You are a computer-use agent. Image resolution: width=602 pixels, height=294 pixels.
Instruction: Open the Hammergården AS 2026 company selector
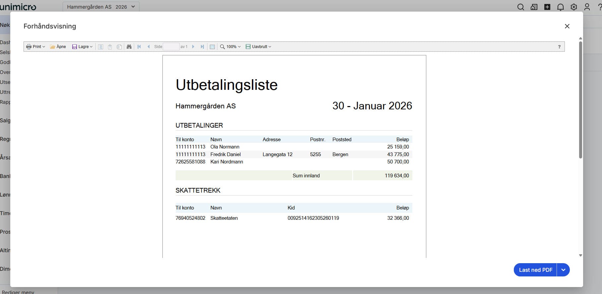101,7
